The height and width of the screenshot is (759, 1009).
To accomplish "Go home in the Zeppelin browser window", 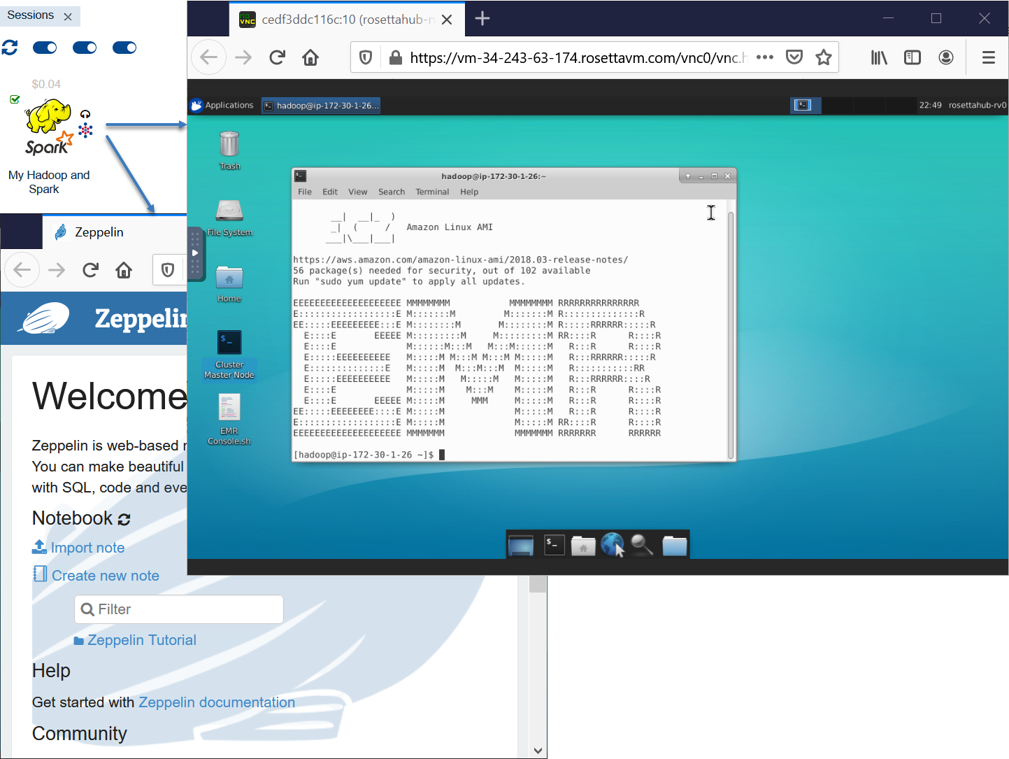I will pos(124,270).
